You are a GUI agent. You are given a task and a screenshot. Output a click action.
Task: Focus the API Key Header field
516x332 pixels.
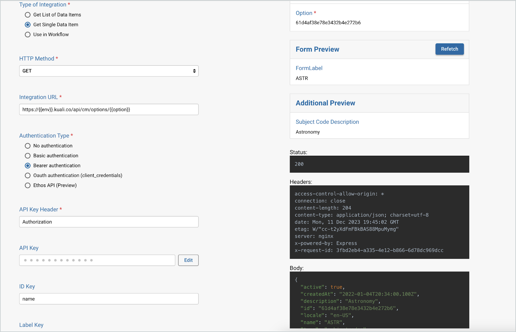pyautogui.click(x=109, y=222)
